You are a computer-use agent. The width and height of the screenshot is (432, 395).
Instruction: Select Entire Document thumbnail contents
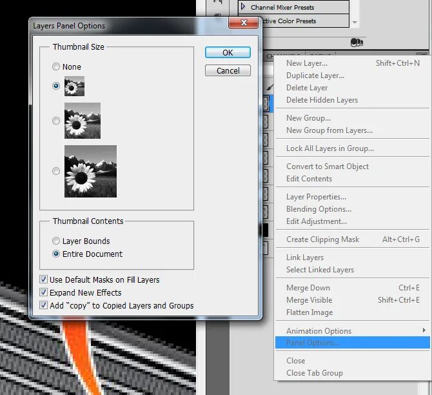point(56,254)
